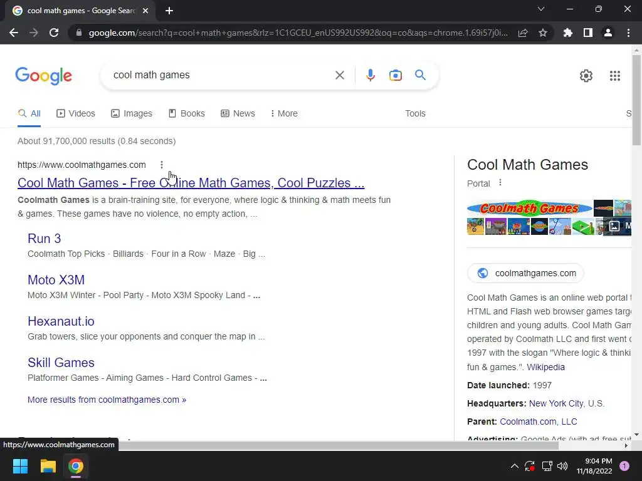Open the New York City link

click(x=556, y=403)
